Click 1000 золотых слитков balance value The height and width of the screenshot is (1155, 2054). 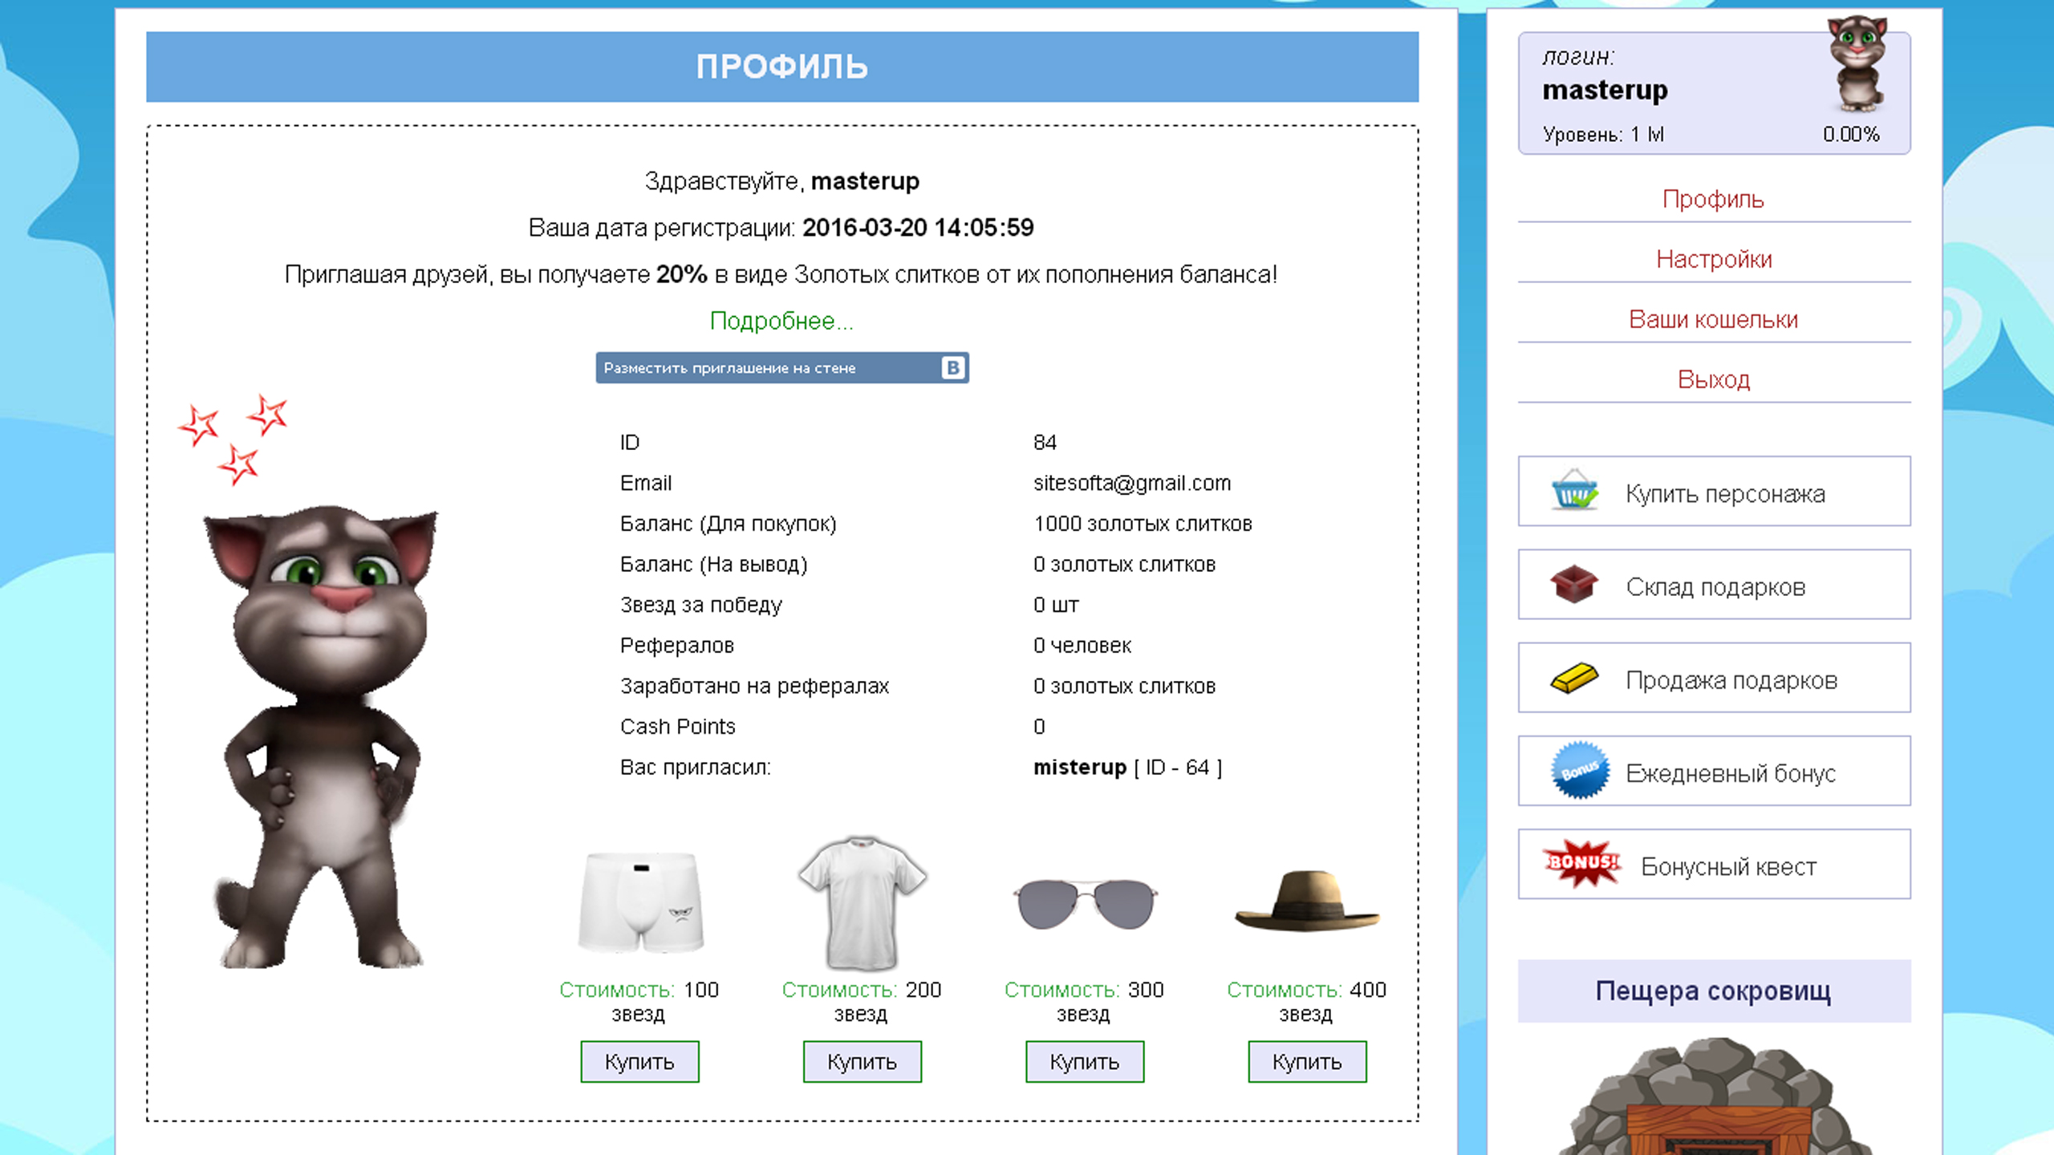coord(1143,524)
